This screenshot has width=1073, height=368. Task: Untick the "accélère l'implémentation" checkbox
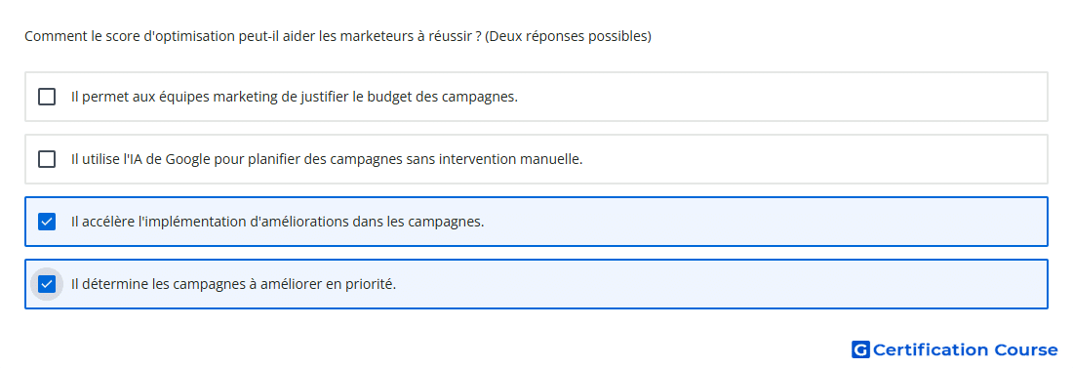click(47, 222)
